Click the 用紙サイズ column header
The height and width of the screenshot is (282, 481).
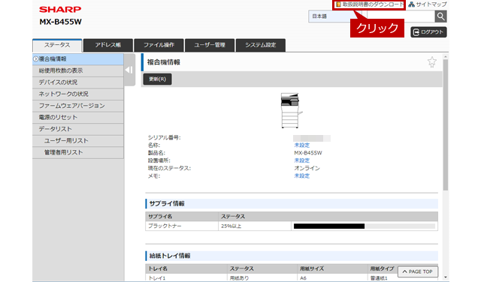point(332,268)
